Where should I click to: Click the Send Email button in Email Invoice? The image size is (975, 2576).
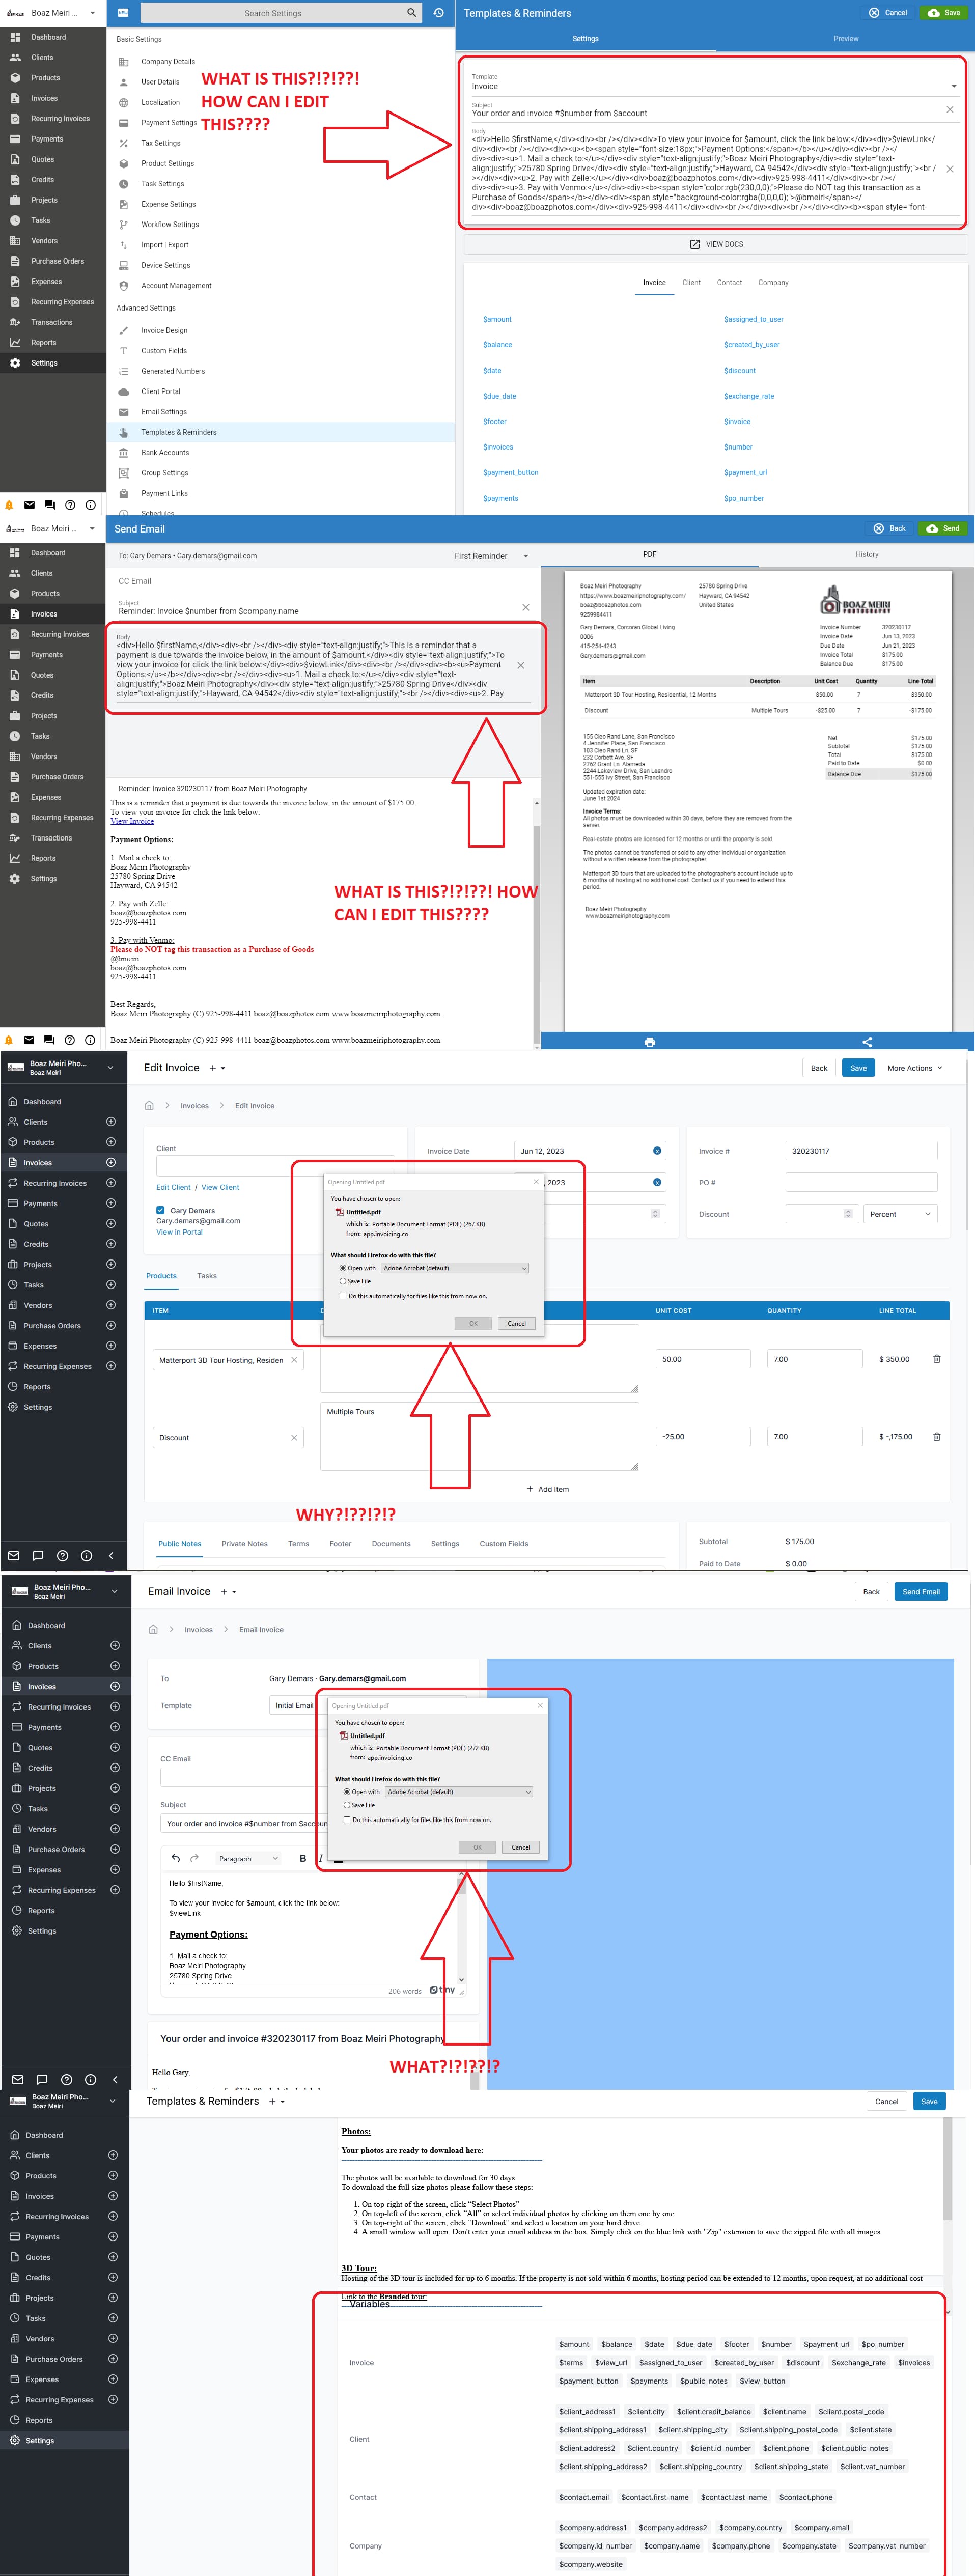pyautogui.click(x=921, y=1592)
